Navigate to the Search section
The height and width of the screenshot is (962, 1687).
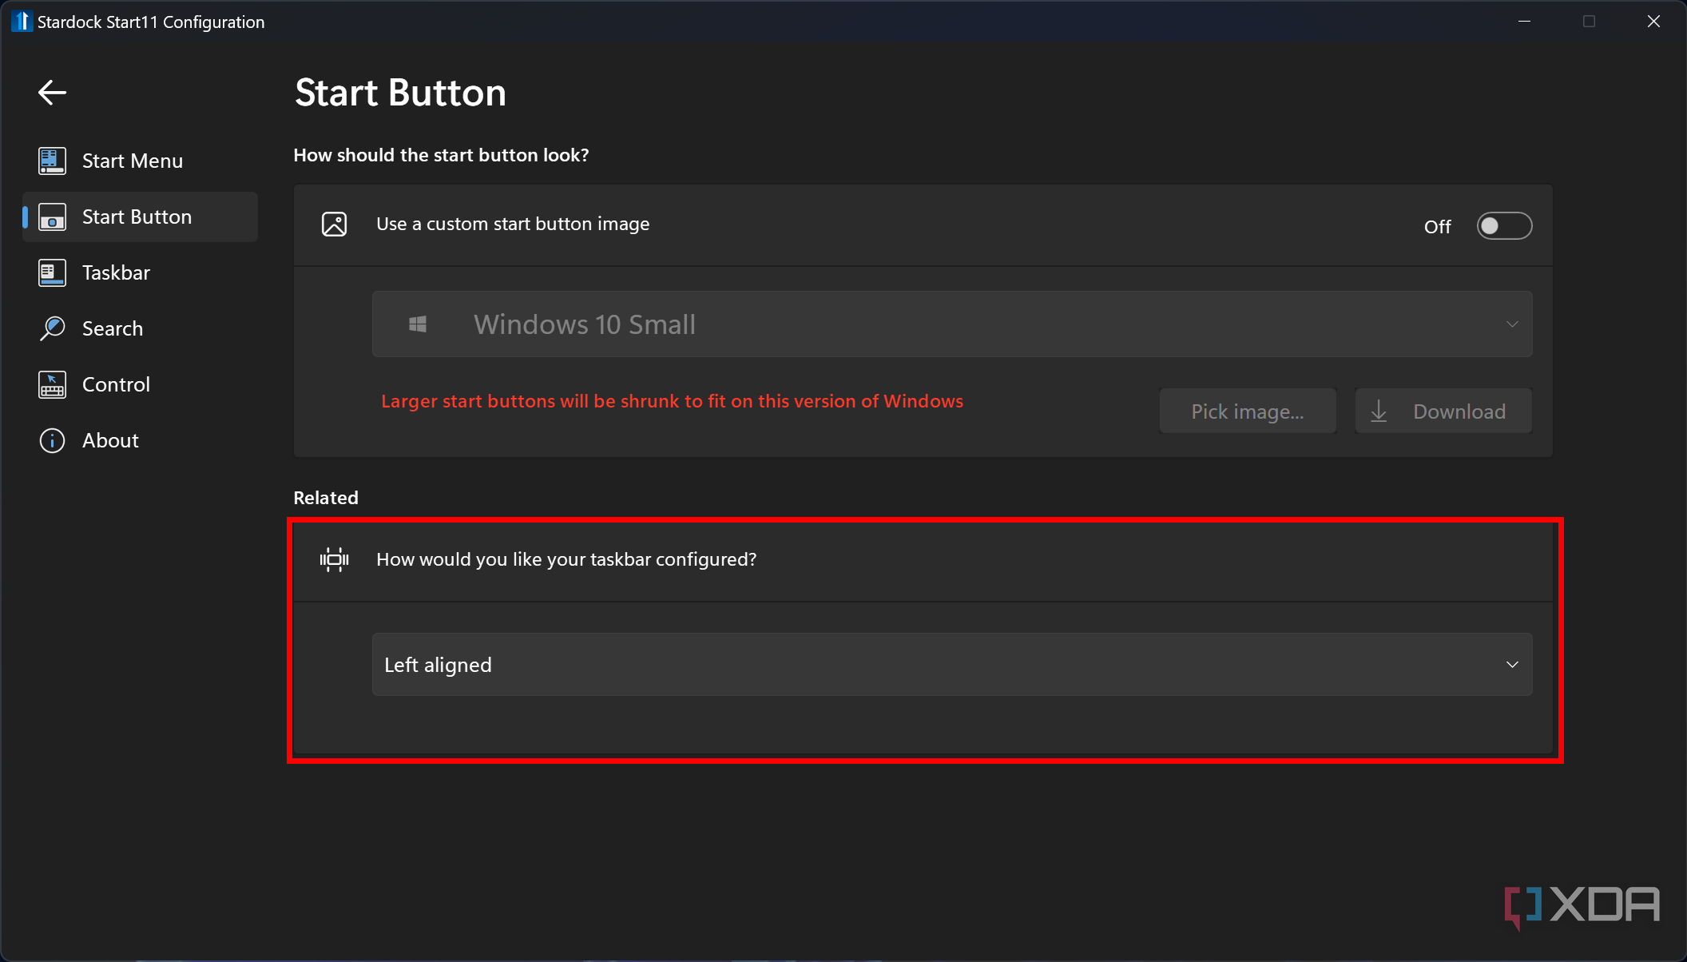[112, 328]
